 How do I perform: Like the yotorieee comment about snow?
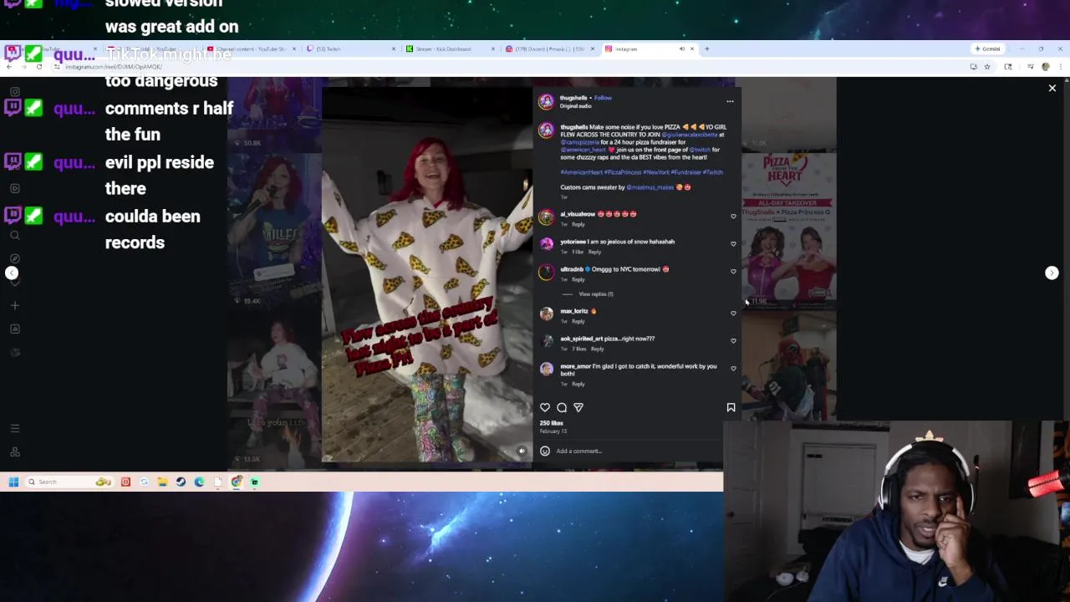733,244
